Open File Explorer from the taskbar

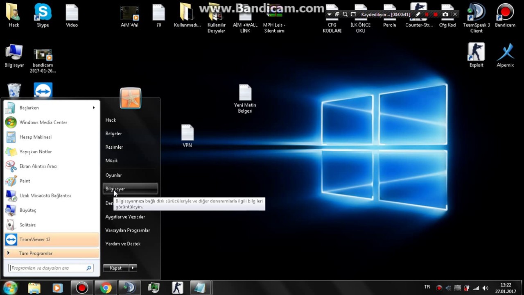tap(34, 288)
